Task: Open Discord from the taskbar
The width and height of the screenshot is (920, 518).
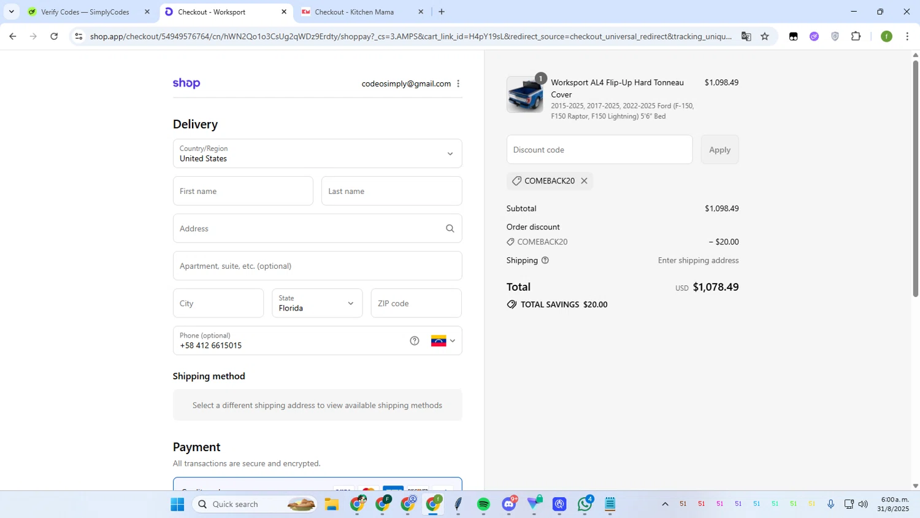Action: (509, 504)
